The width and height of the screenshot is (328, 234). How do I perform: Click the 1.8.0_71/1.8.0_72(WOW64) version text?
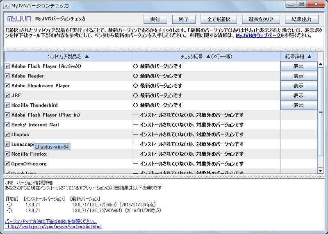(x=97, y=211)
